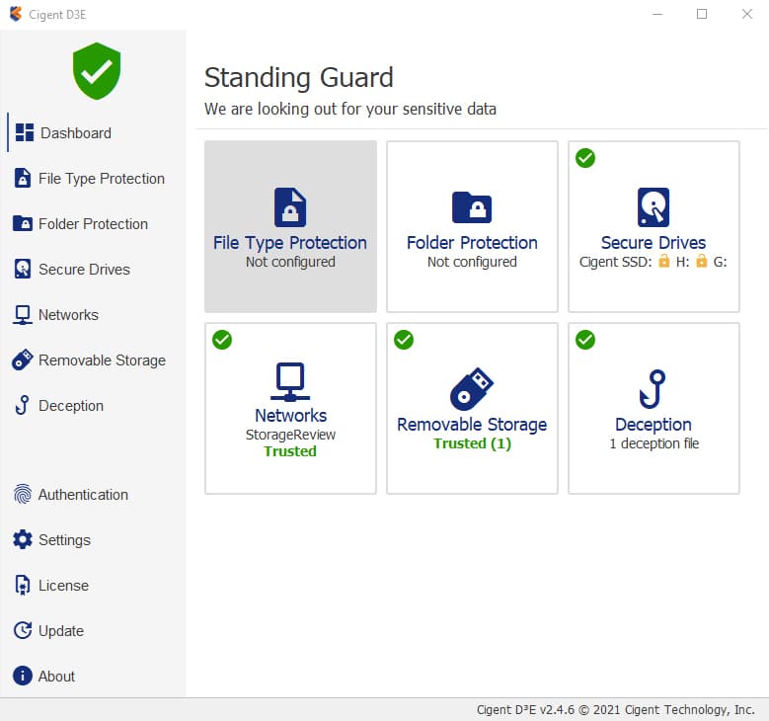This screenshot has width=769, height=721.
Task: Click the green checkmark on Secure Drives tile
Action: tap(585, 158)
